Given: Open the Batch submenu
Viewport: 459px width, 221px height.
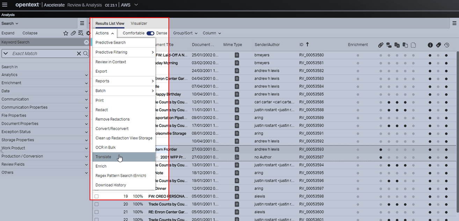Looking at the screenshot, I should [x=124, y=91].
